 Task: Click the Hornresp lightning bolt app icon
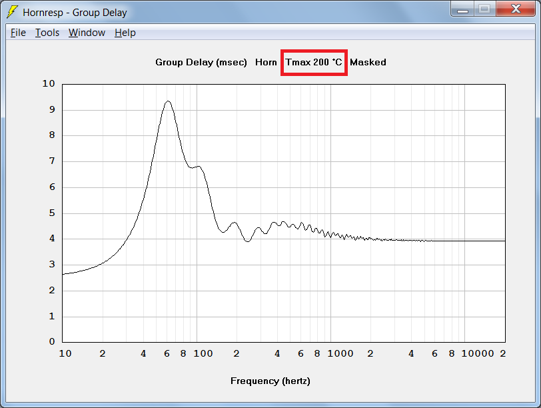point(12,12)
